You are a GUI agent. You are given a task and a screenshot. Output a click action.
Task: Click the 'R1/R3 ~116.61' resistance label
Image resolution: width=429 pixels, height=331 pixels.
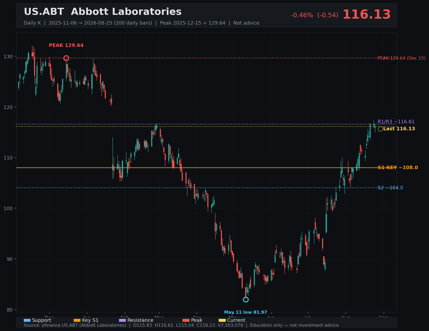(x=396, y=122)
